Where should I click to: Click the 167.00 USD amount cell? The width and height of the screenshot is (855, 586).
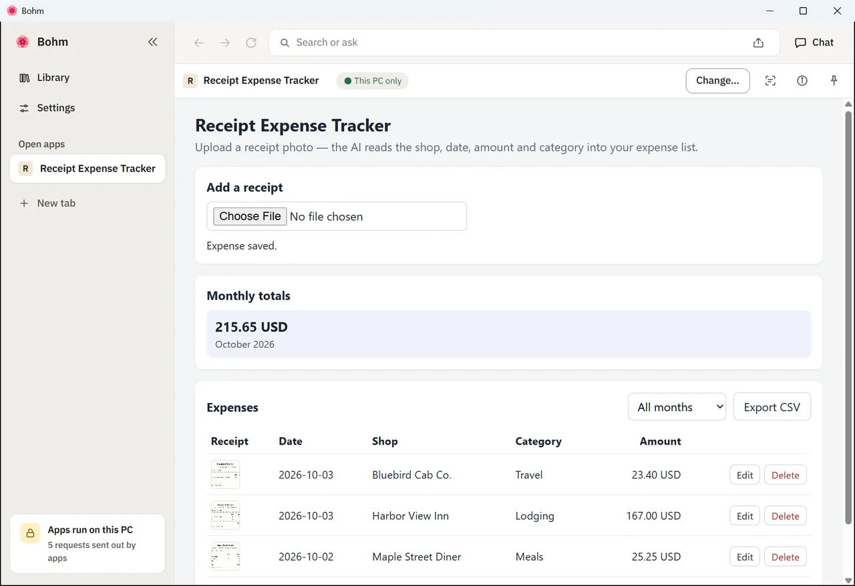653,516
